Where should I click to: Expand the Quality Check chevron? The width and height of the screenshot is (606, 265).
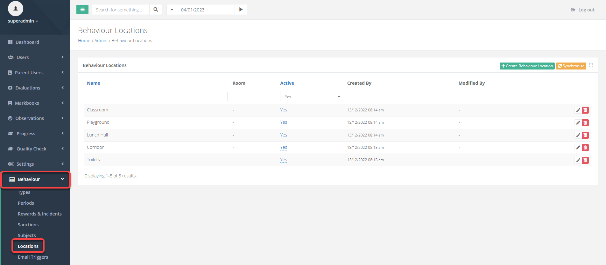[63, 149]
